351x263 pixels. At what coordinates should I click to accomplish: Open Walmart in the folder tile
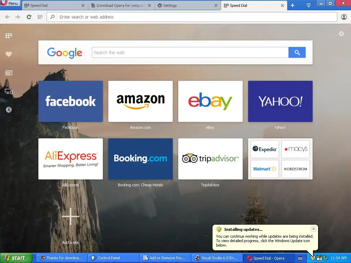pyautogui.click(x=265, y=169)
